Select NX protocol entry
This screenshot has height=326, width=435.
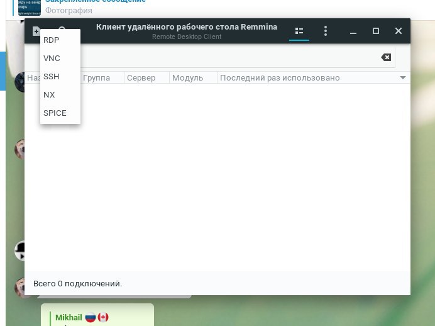[x=60, y=95]
